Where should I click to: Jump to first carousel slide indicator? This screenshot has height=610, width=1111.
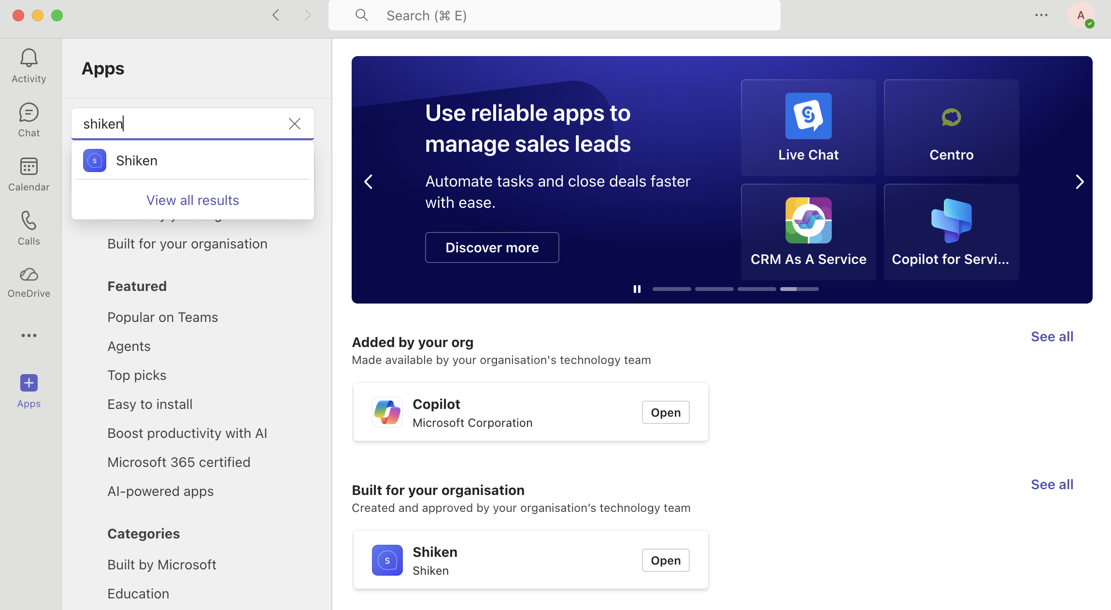point(671,289)
